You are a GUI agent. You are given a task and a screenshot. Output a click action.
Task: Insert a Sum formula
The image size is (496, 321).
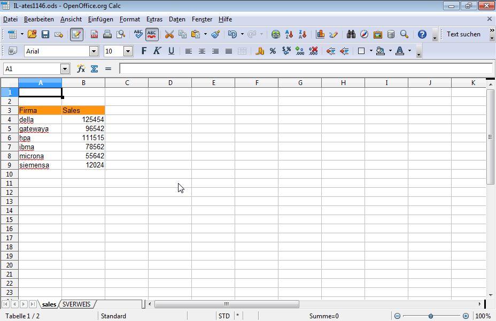click(94, 68)
